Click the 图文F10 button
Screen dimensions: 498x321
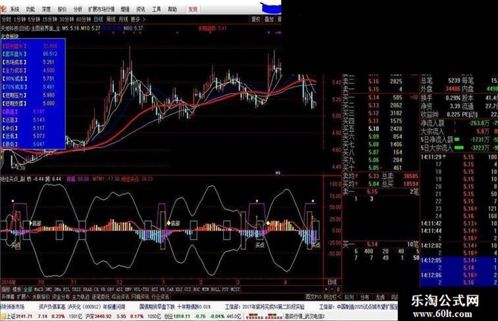pyautogui.click(x=313, y=297)
